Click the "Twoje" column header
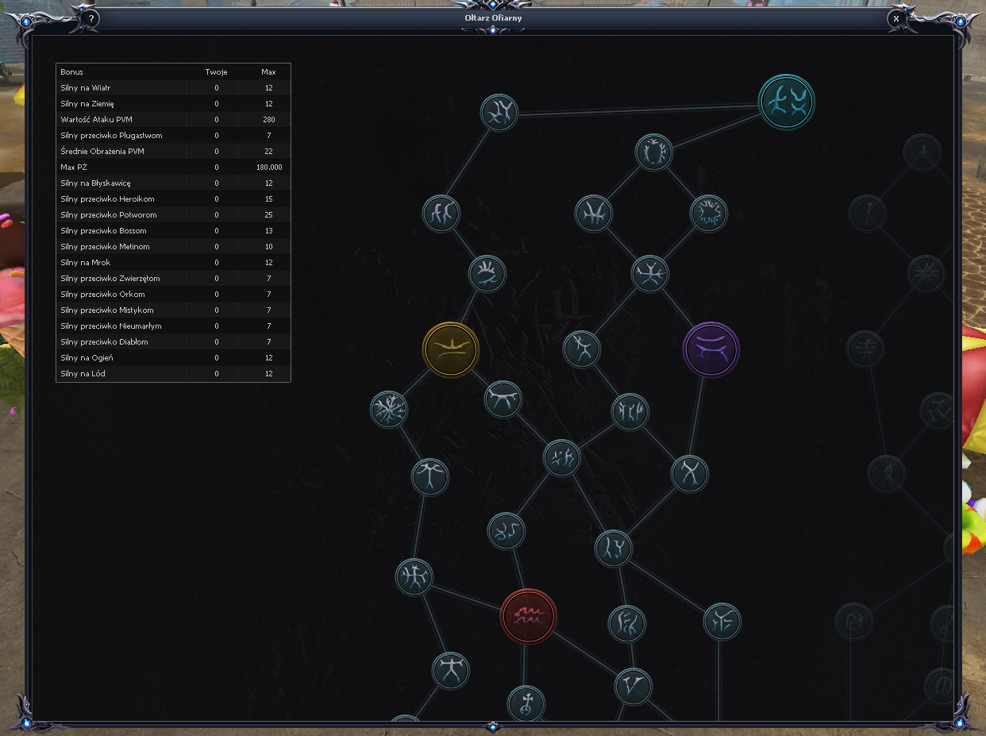This screenshot has height=736, width=986. click(216, 71)
